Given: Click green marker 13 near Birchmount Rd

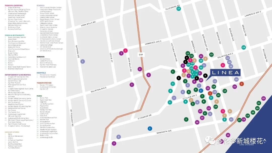Looking at the screenshot, I should click(x=211, y=55).
